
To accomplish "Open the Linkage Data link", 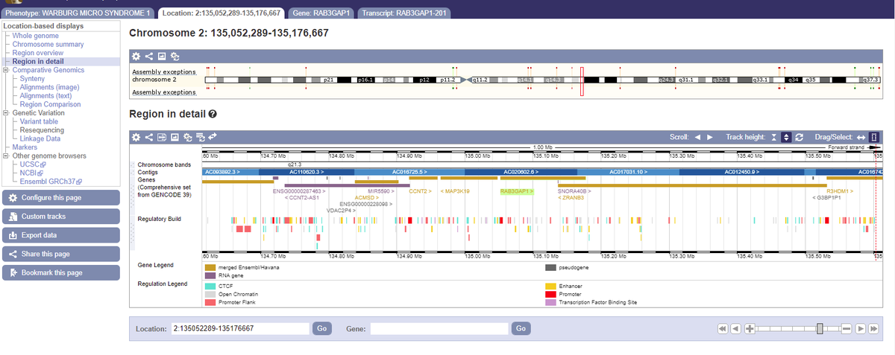I will (x=40, y=138).
